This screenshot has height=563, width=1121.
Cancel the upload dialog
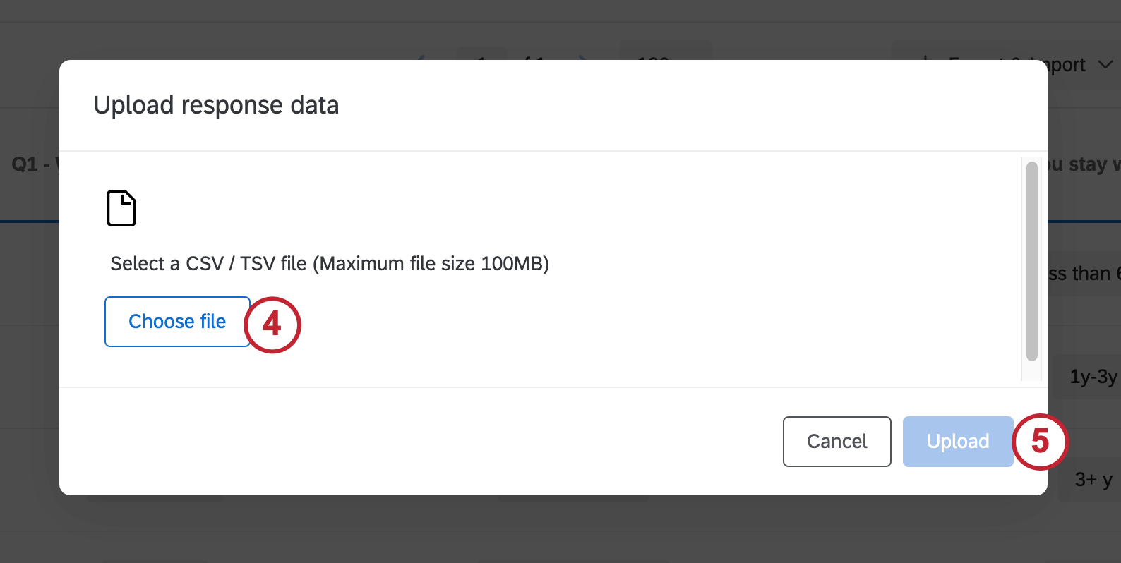(837, 442)
